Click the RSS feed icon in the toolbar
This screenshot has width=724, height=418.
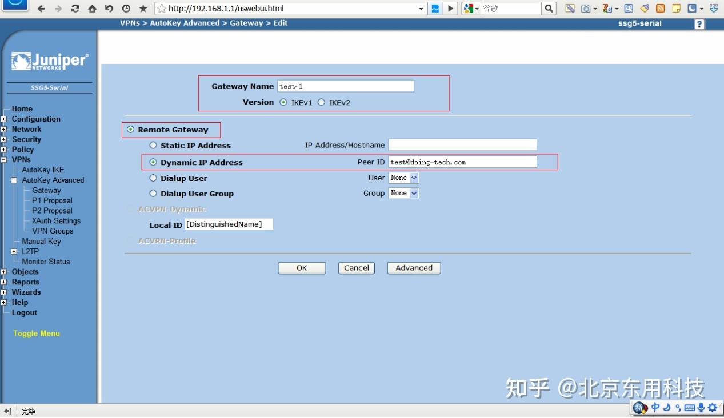point(659,9)
